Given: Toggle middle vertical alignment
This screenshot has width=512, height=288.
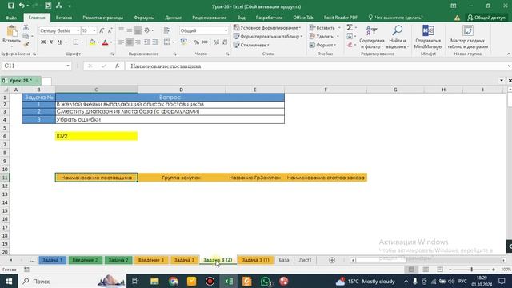Looking at the screenshot, I should tap(130, 30).
